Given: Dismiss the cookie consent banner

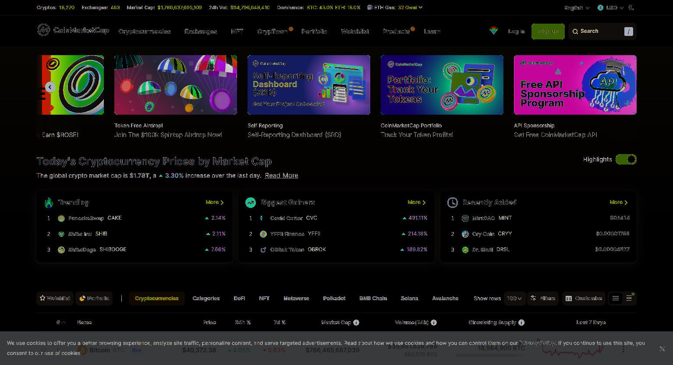Looking at the screenshot, I should [x=662, y=349].
